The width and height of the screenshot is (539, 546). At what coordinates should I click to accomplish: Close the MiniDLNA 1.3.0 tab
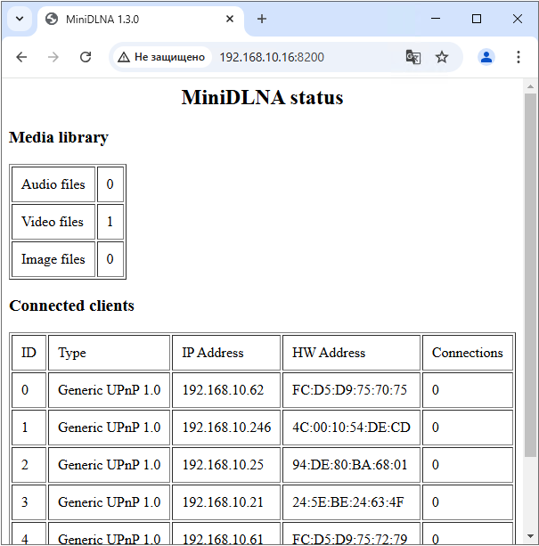point(230,19)
